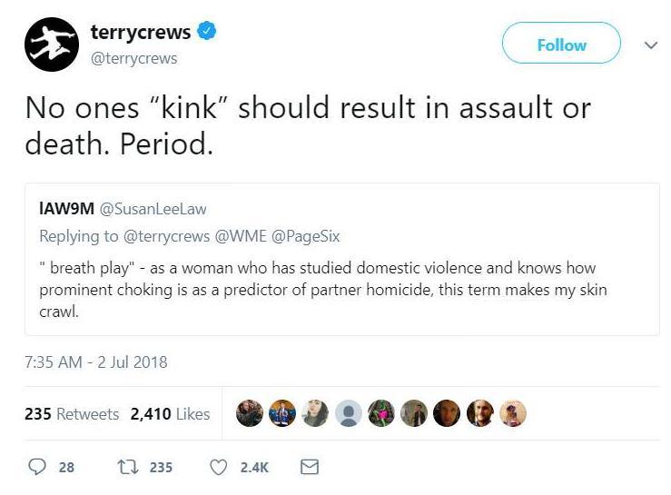671x495 pixels.
Task: Open terrycrews profile avatar
Action: (51, 44)
